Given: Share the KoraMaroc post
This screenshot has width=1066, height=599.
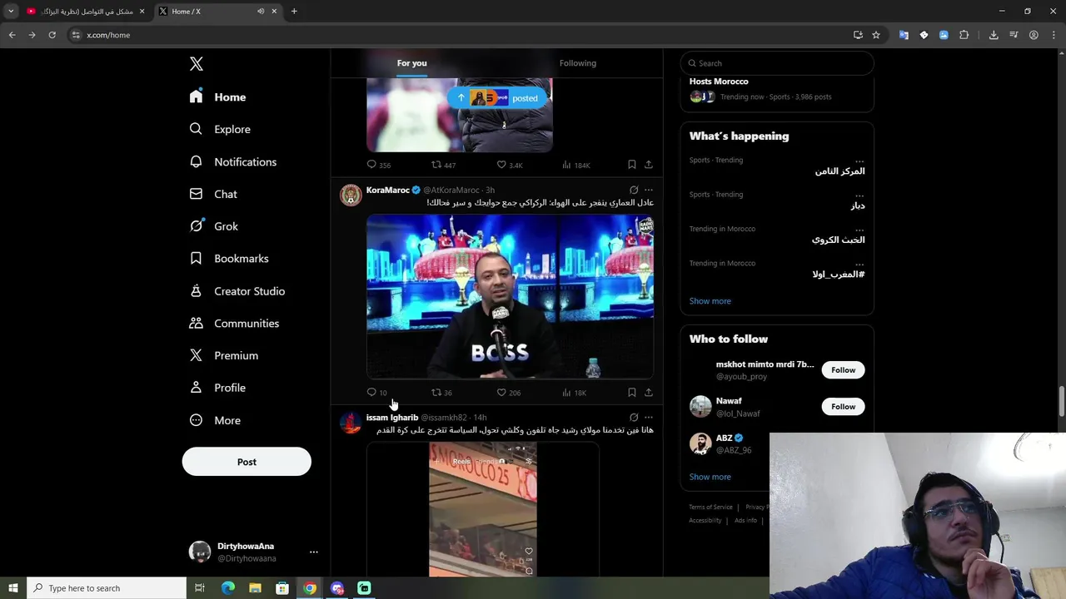Looking at the screenshot, I should [648, 393].
